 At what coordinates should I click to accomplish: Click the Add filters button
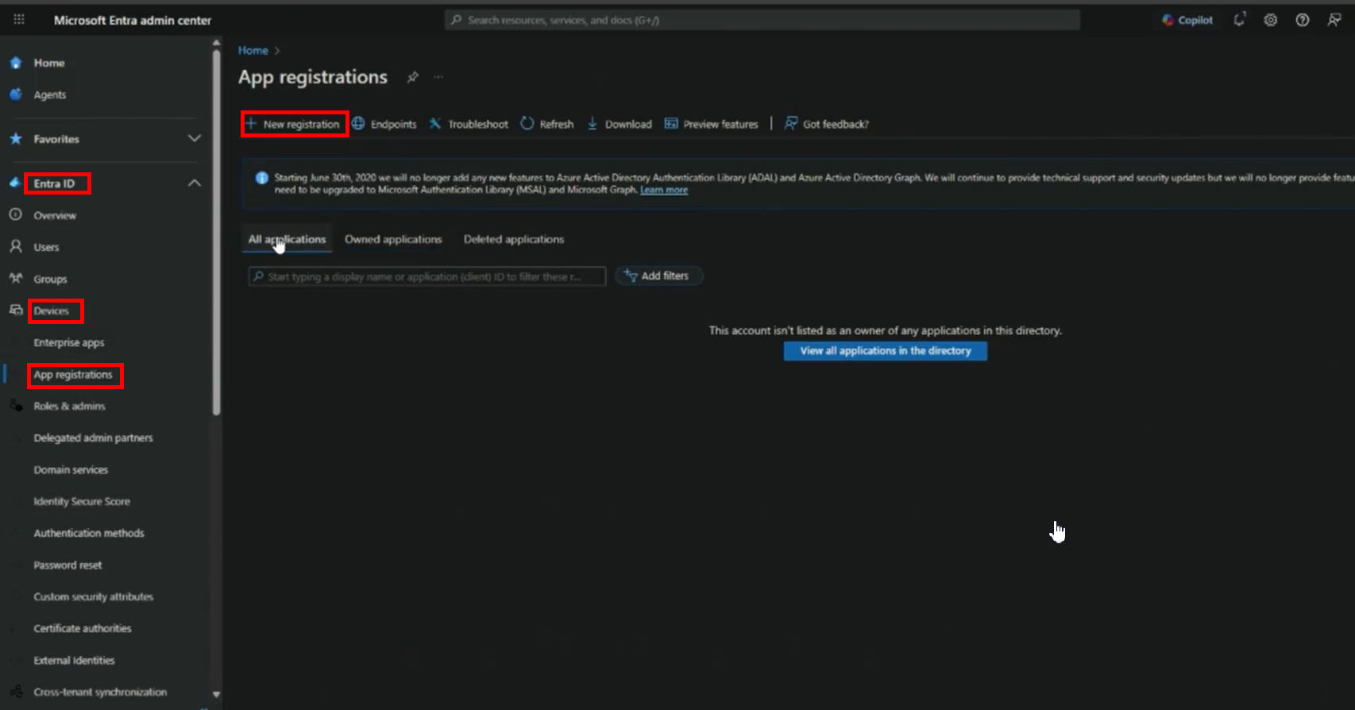(x=658, y=276)
